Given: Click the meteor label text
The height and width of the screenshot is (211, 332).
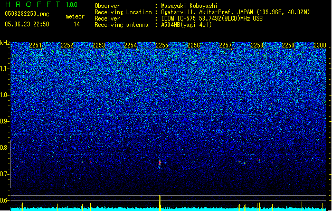Looking at the screenshot, I should [x=75, y=16].
